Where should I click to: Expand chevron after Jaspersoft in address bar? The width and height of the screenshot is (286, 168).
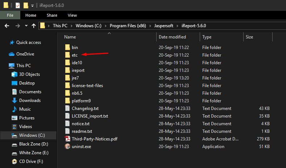[177, 26]
